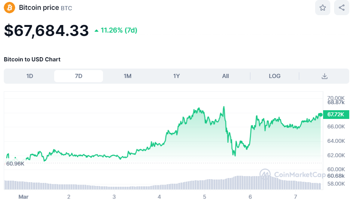Viewport: 350px width, 203px height.
Task: Click the 60.96K starting price label
Action: (x=15, y=164)
